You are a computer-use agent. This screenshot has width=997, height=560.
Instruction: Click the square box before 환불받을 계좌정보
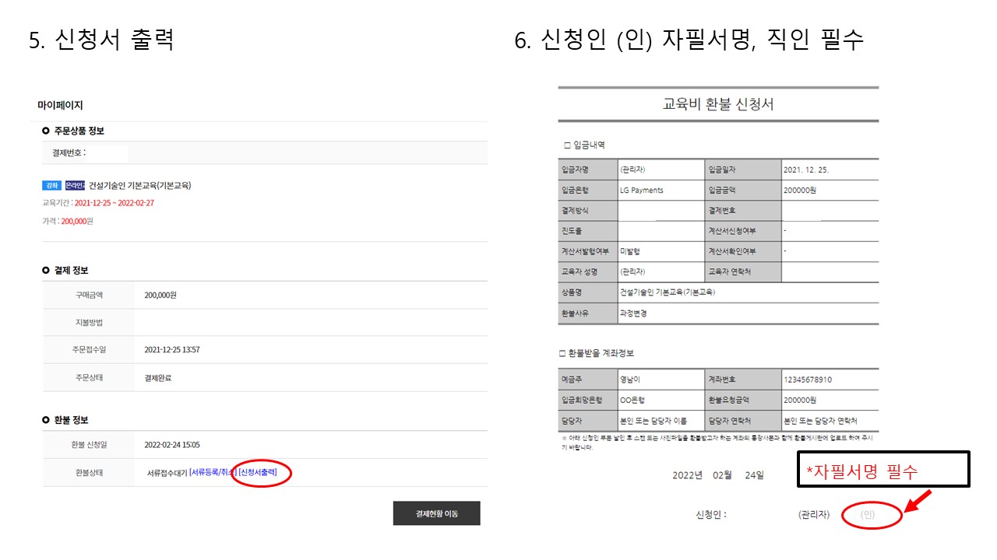[x=562, y=354]
